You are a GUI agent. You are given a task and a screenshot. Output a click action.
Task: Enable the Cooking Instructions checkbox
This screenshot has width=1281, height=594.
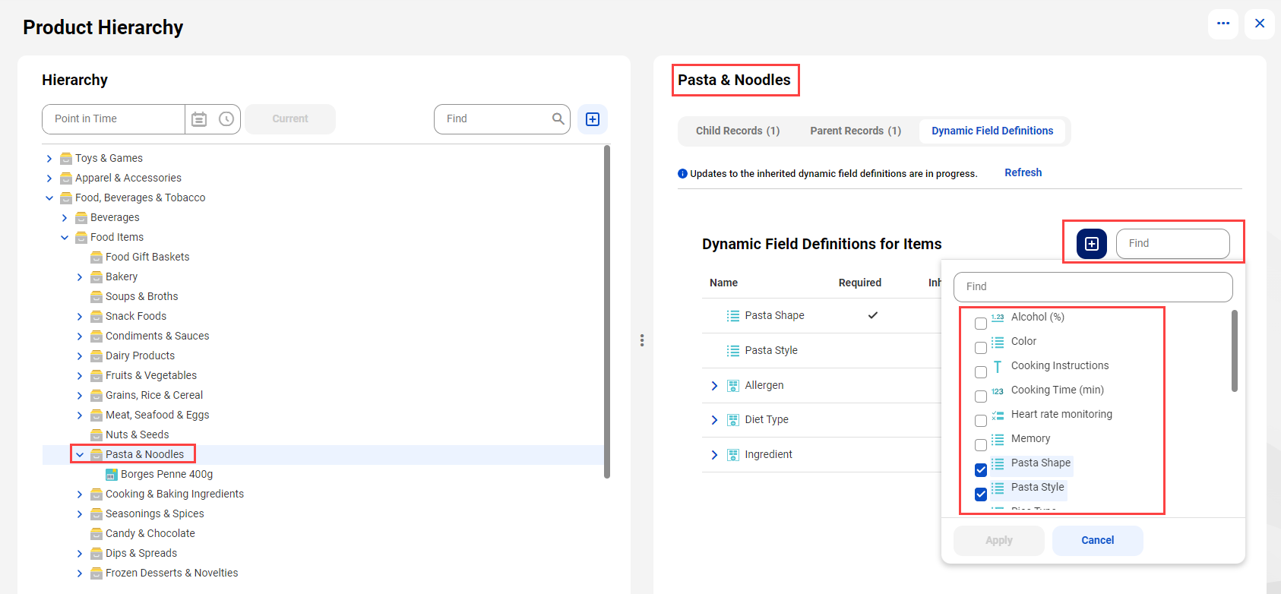[x=981, y=372]
